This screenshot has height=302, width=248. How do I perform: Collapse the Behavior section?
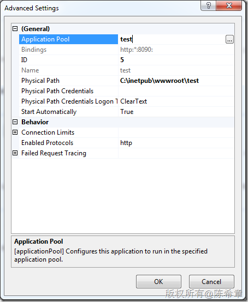click(15, 122)
